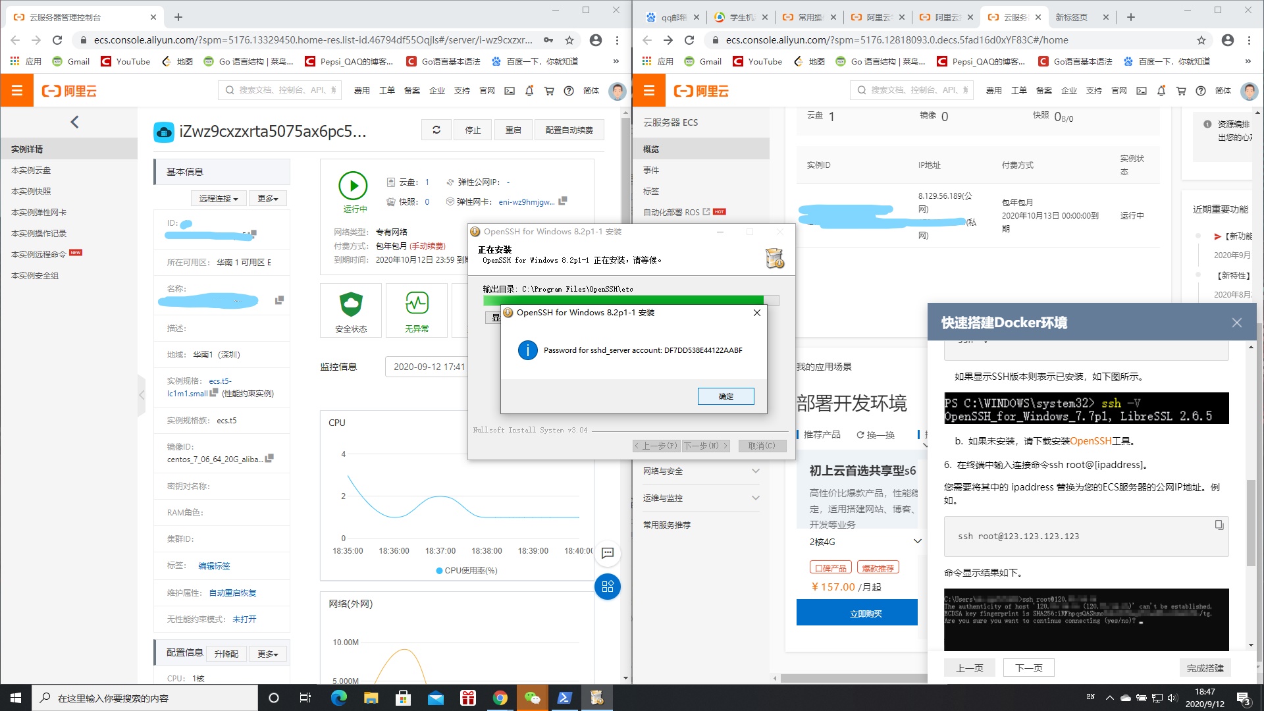Expand the 网络与安全 section chevron

755,471
